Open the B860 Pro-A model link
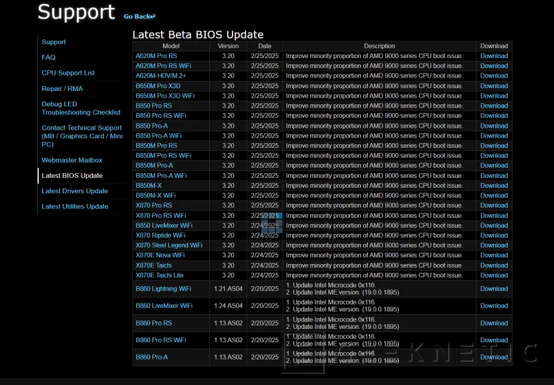The height and width of the screenshot is (385, 554). [152, 357]
